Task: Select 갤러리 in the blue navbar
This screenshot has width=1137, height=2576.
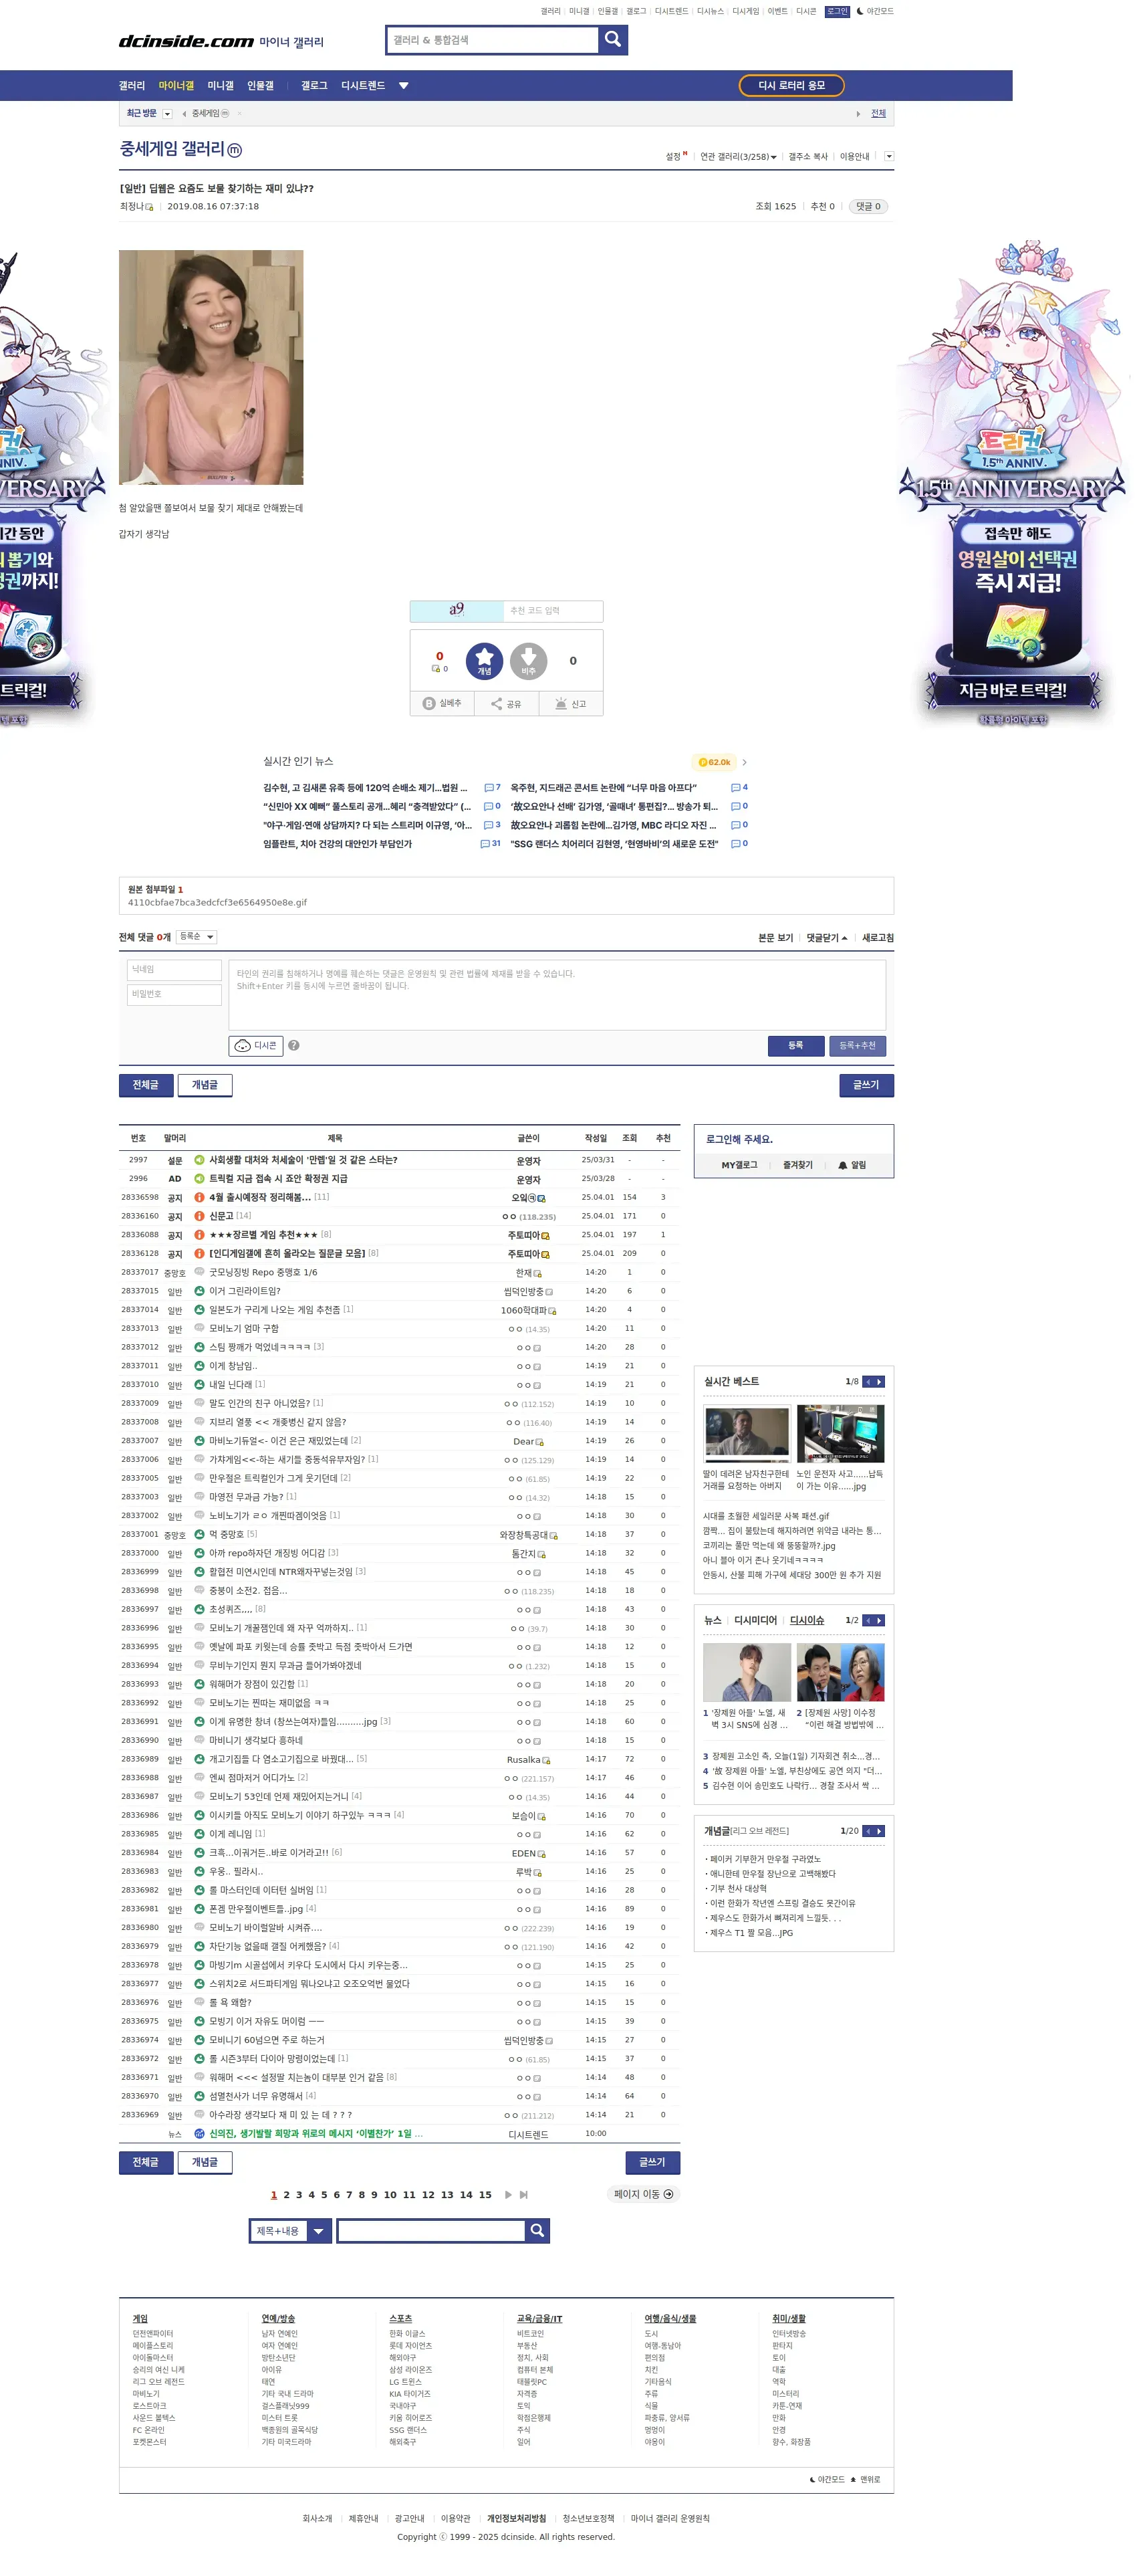Action: 132,86
